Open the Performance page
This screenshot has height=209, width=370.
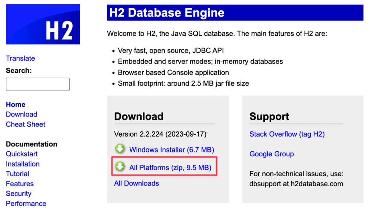coord(26,204)
